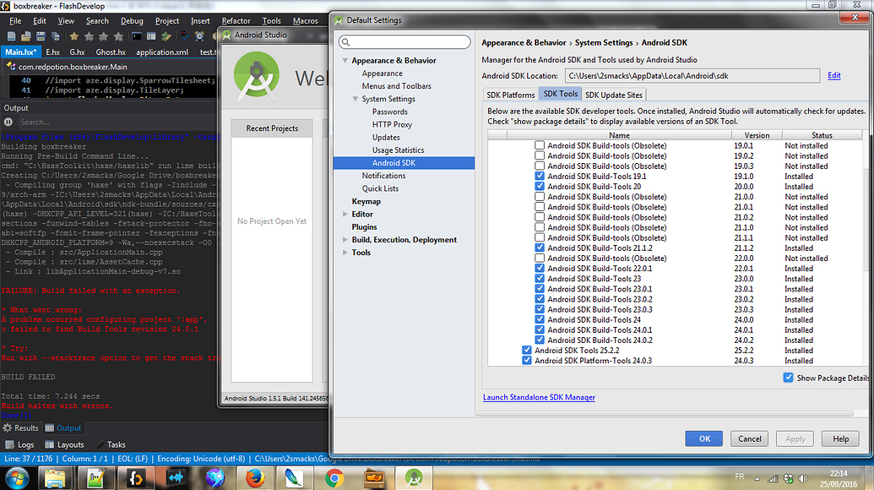Click OK in Default Settings
This screenshot has width=874, height=490.
click(x=704, y=438)
